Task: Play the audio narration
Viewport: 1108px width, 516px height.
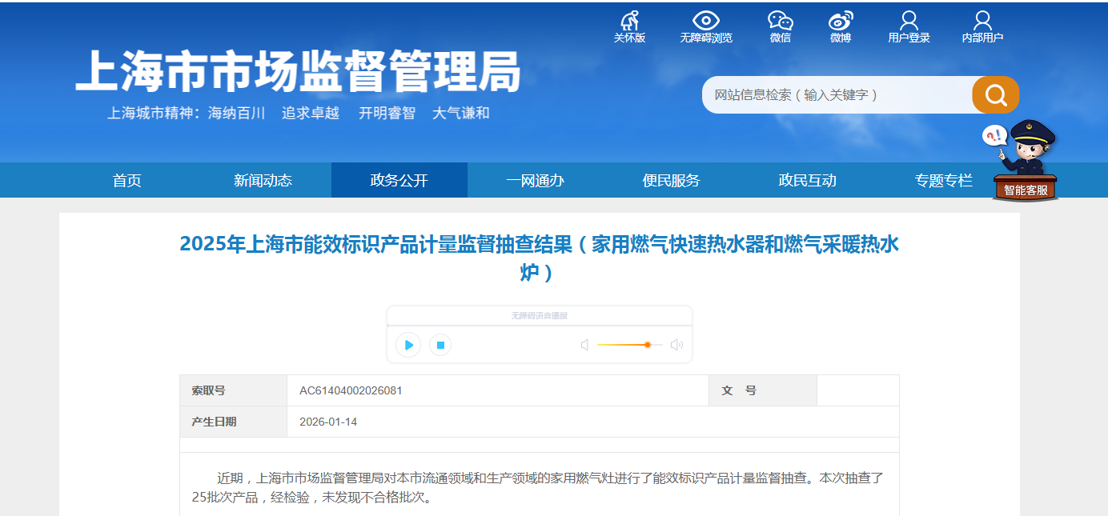Action: coord(408,345)
